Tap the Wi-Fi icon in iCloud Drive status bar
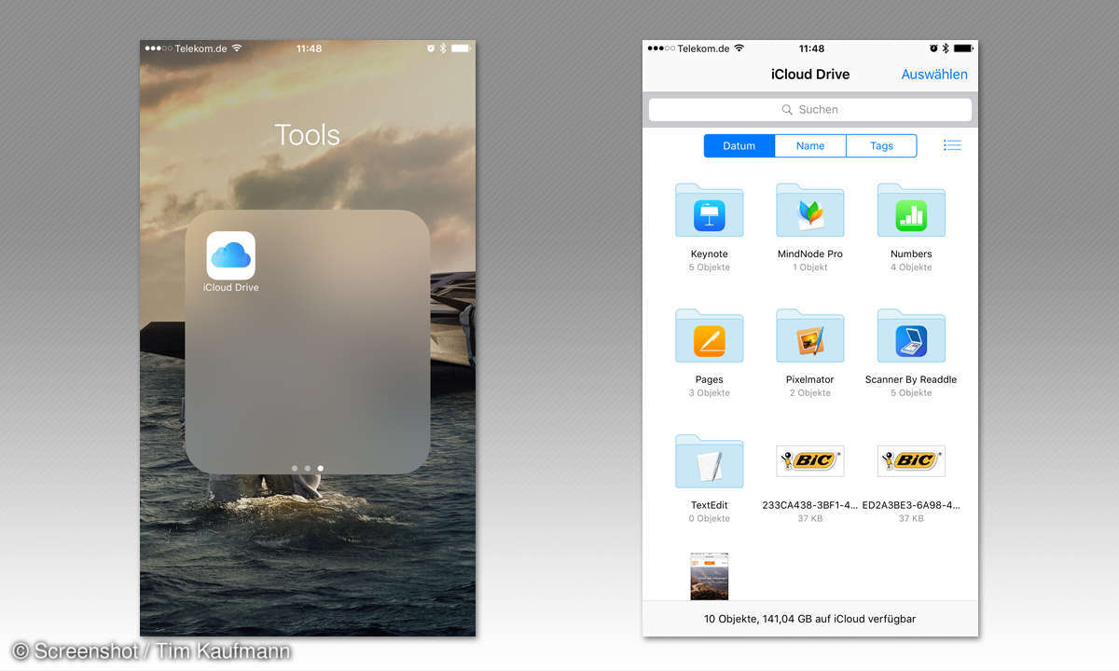The width and height of the screenshot is (1119, 671). (x=739, y=48)
